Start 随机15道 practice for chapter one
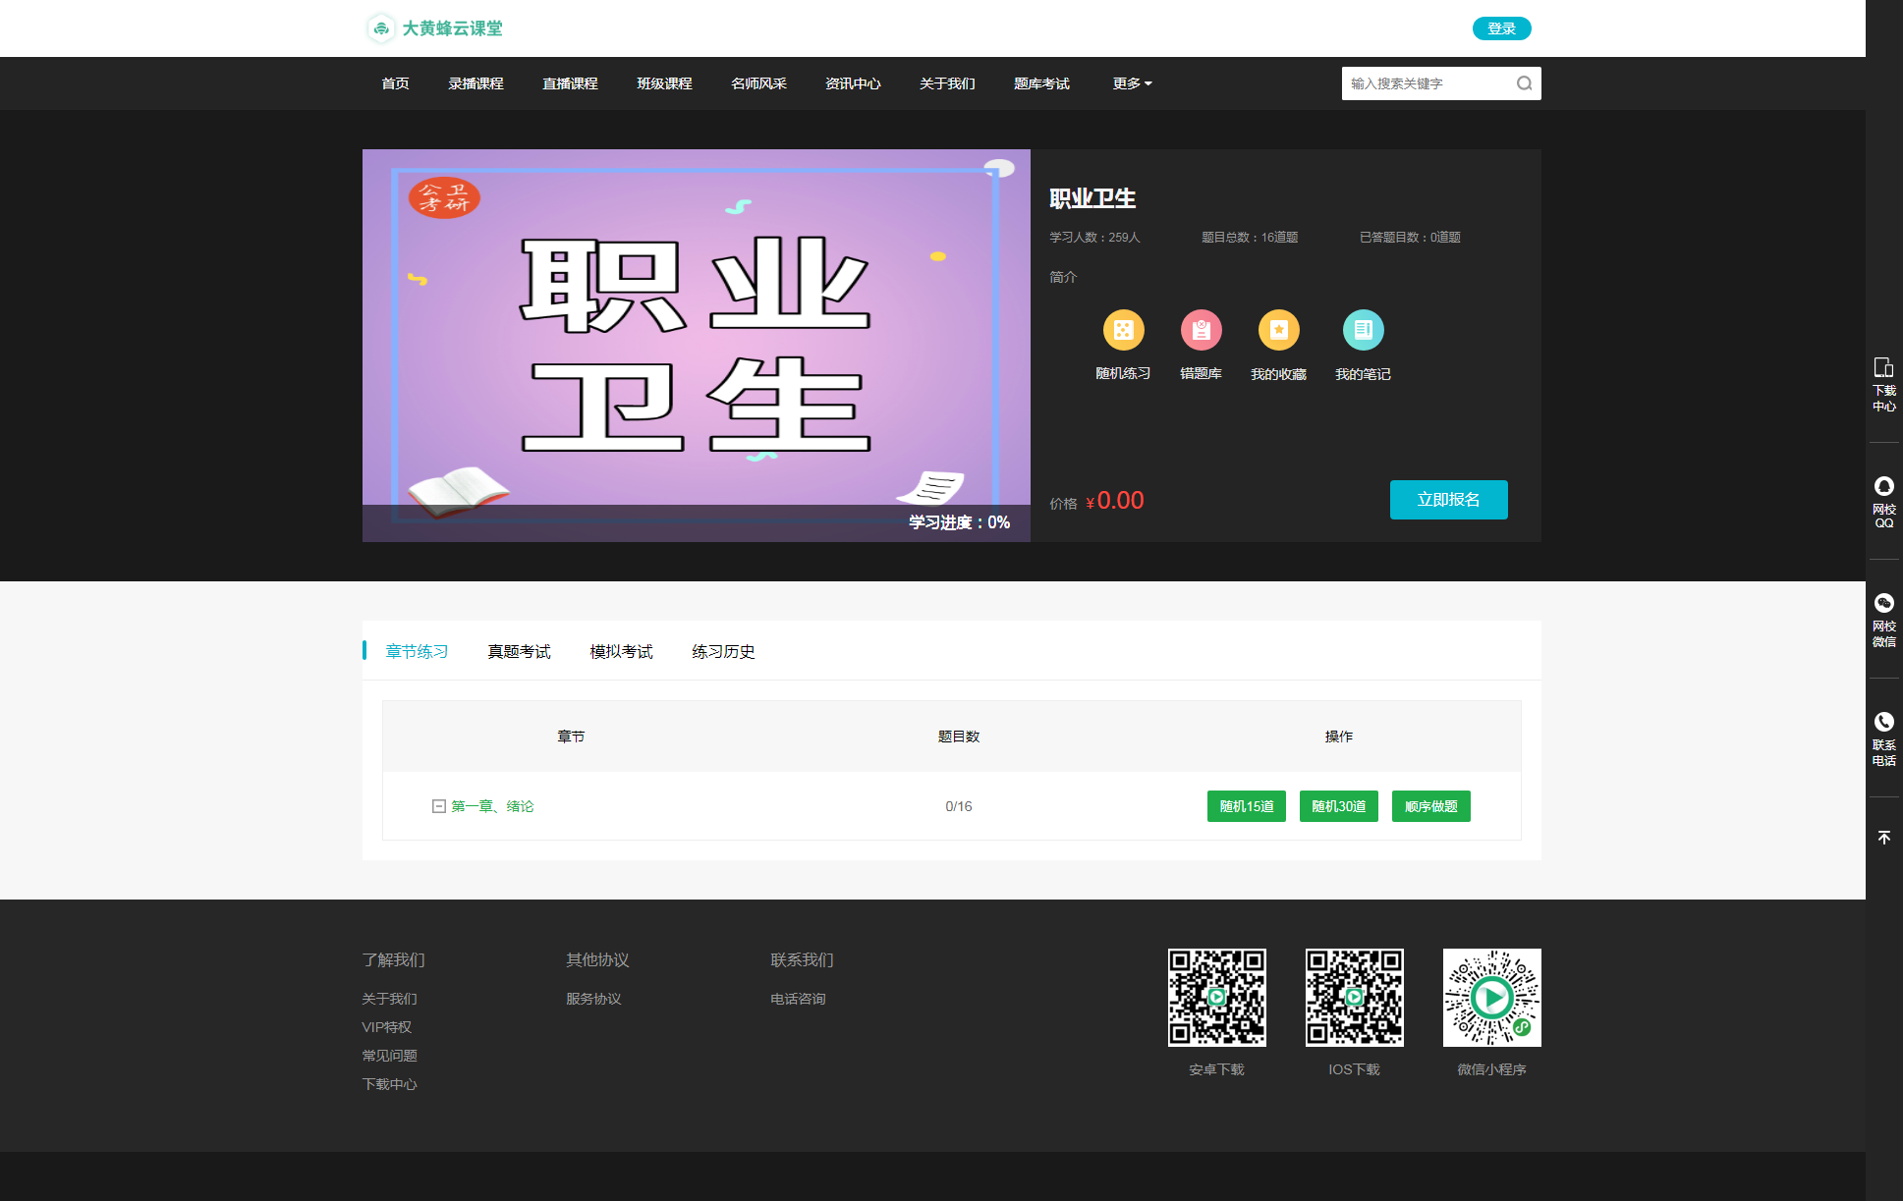This screenshot has height=1201, width=1903. (1246, 806)
